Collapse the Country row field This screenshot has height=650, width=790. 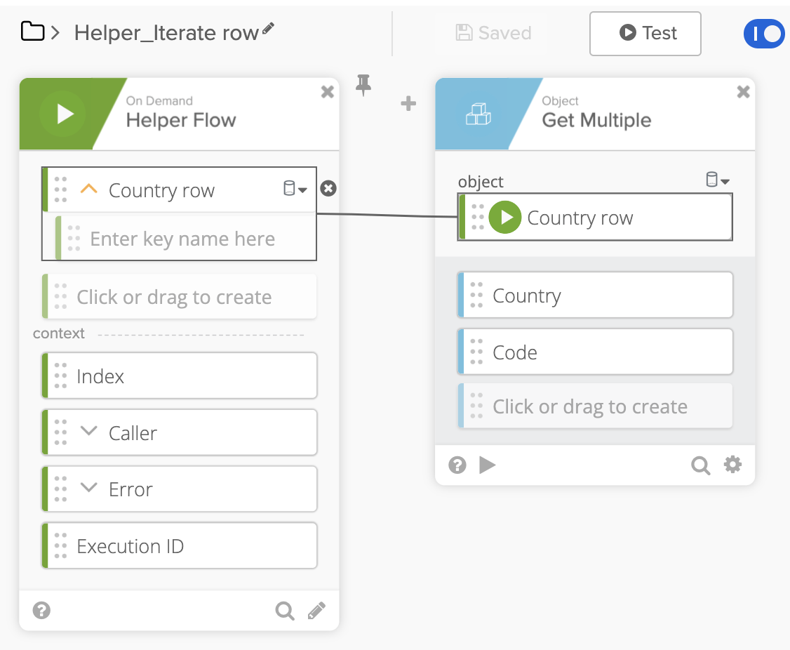pos(88,190)
